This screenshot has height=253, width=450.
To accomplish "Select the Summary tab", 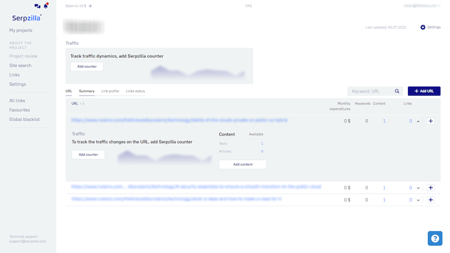I will 87,91.
